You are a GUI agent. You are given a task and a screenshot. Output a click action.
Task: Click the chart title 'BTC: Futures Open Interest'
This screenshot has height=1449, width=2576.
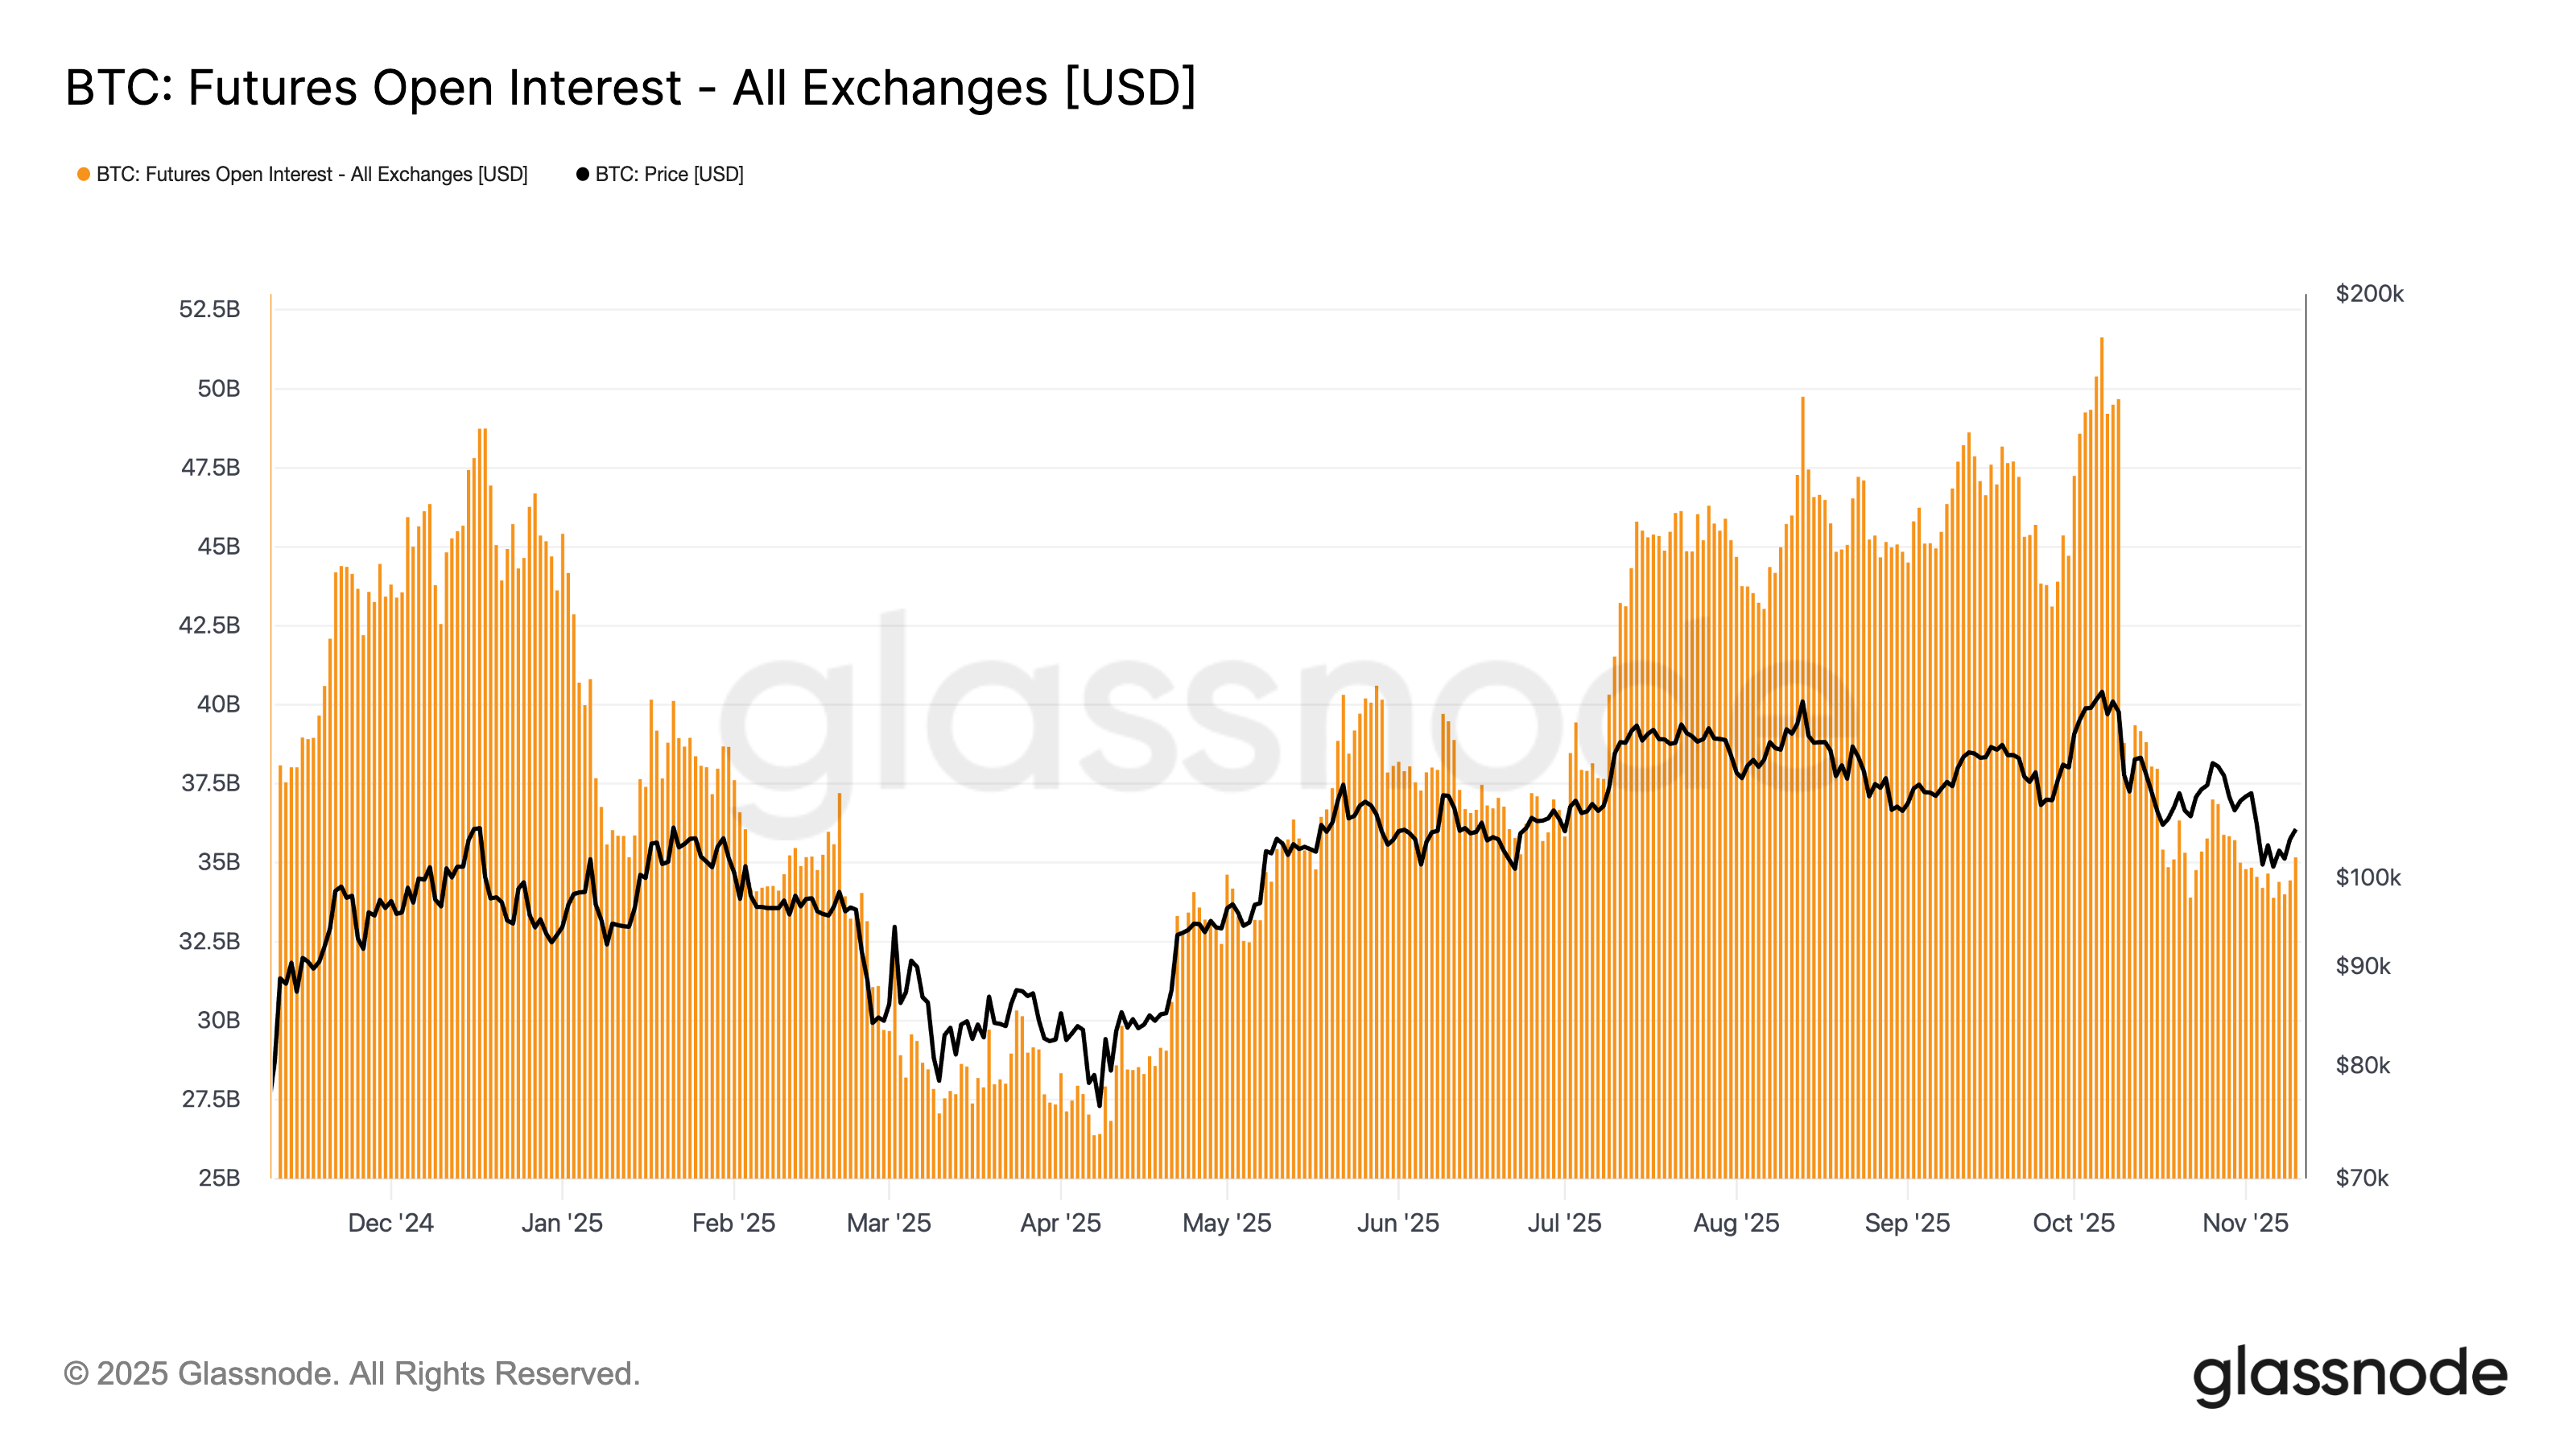click(x=630, y=88)
